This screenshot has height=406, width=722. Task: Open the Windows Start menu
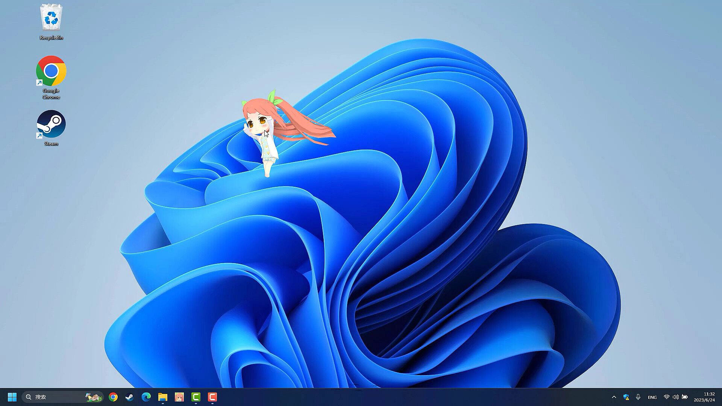click(x=12, y=397)
